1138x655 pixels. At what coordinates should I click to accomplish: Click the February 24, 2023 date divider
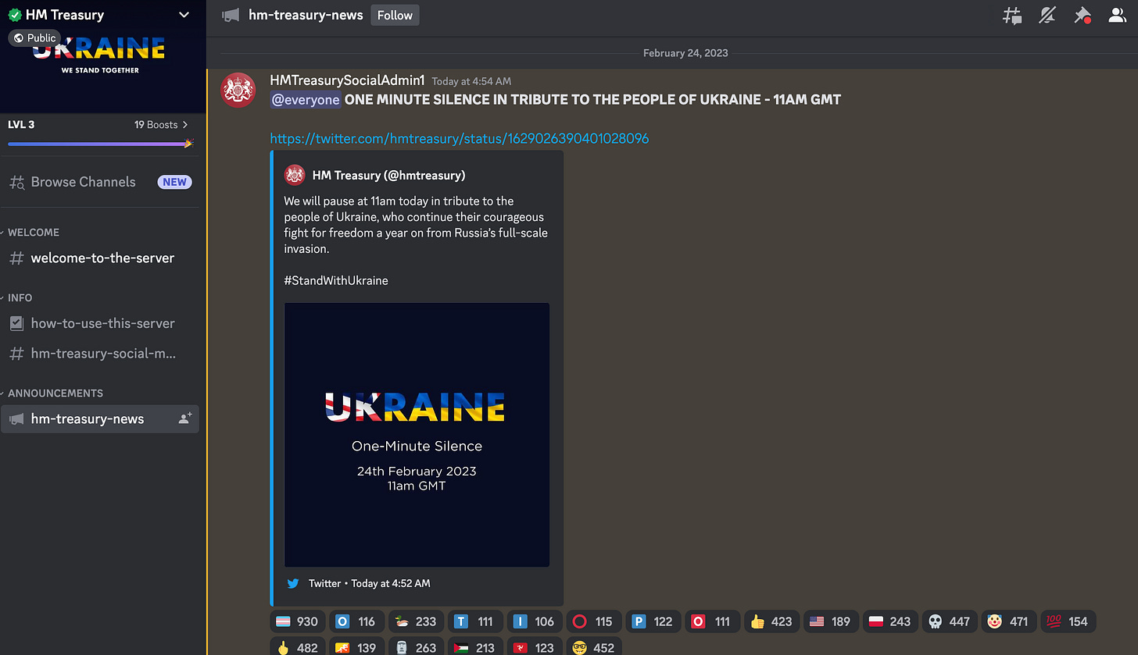click(x=685, y=53)
